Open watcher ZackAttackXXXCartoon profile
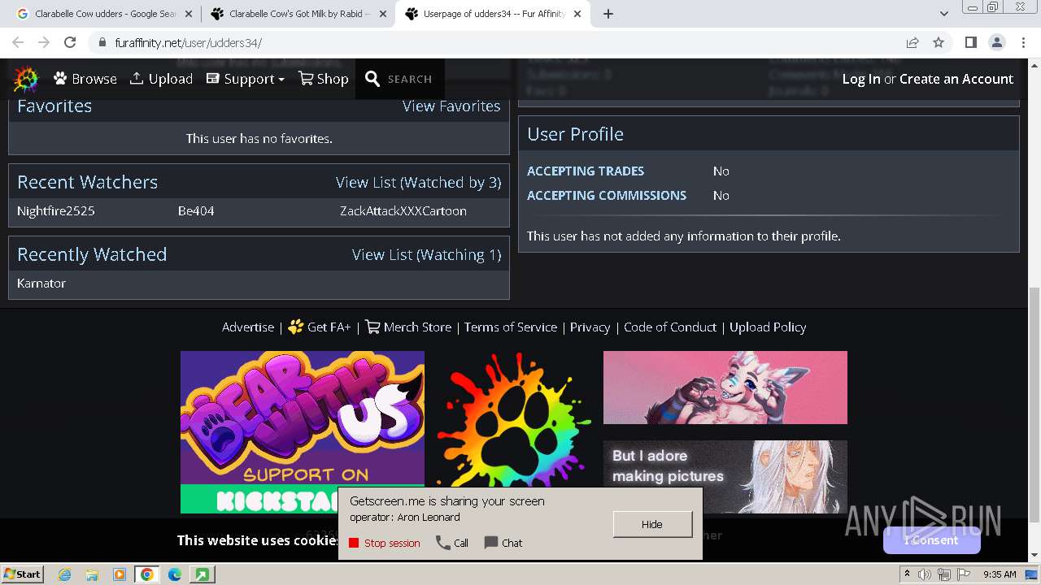 pyautogui.click(x=403, y=210)
